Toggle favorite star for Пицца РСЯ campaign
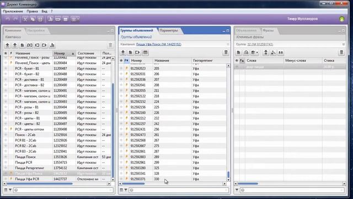This screenshot has height=199, width=353. coord(6,163)
